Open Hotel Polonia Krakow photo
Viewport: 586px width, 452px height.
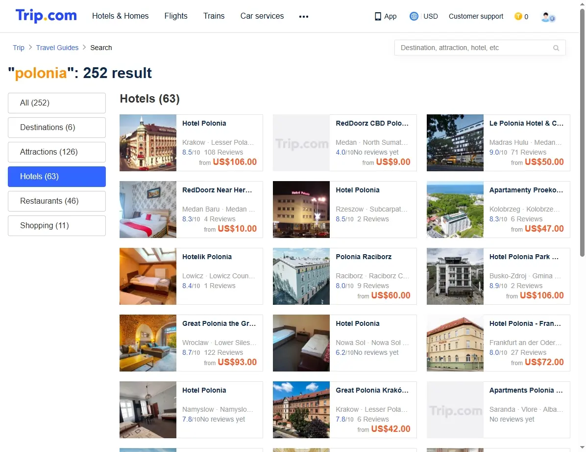point(148,143)
